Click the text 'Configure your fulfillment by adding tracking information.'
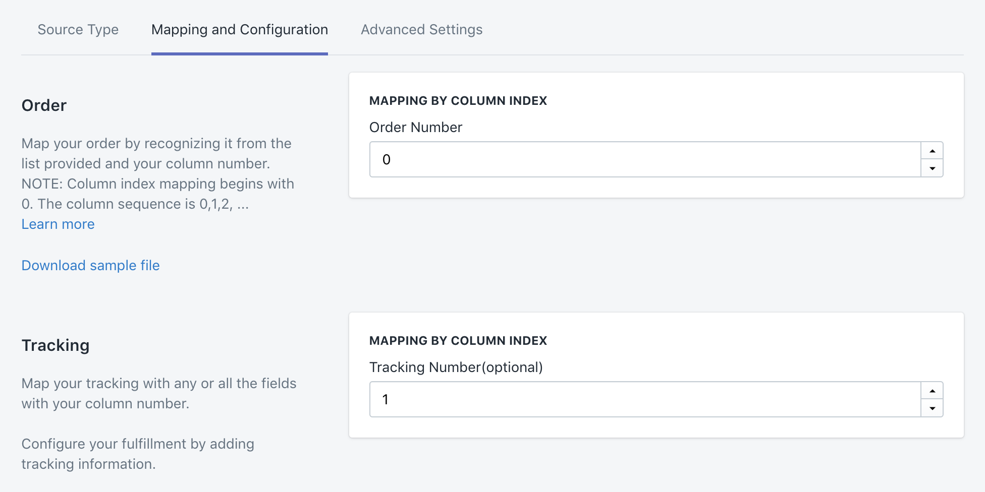 coord(138,454)
